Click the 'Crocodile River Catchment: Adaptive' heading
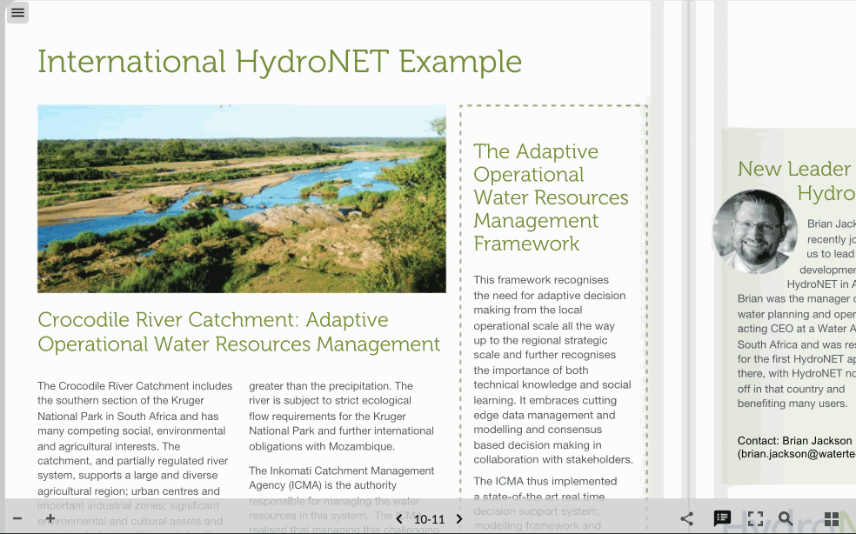Image resolution: width=856 pixels, height=534 pixels. (x=213, y=319)
